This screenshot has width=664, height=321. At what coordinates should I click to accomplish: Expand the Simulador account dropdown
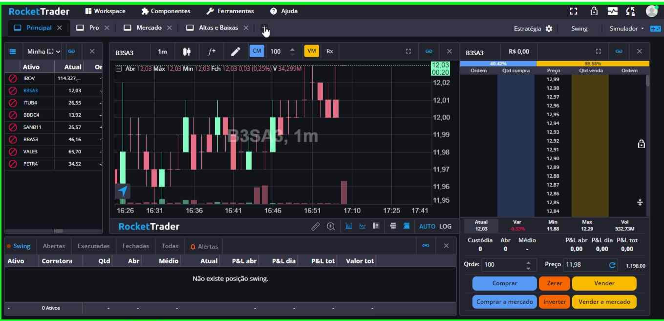pyautogui.click(x=627, y=28)
